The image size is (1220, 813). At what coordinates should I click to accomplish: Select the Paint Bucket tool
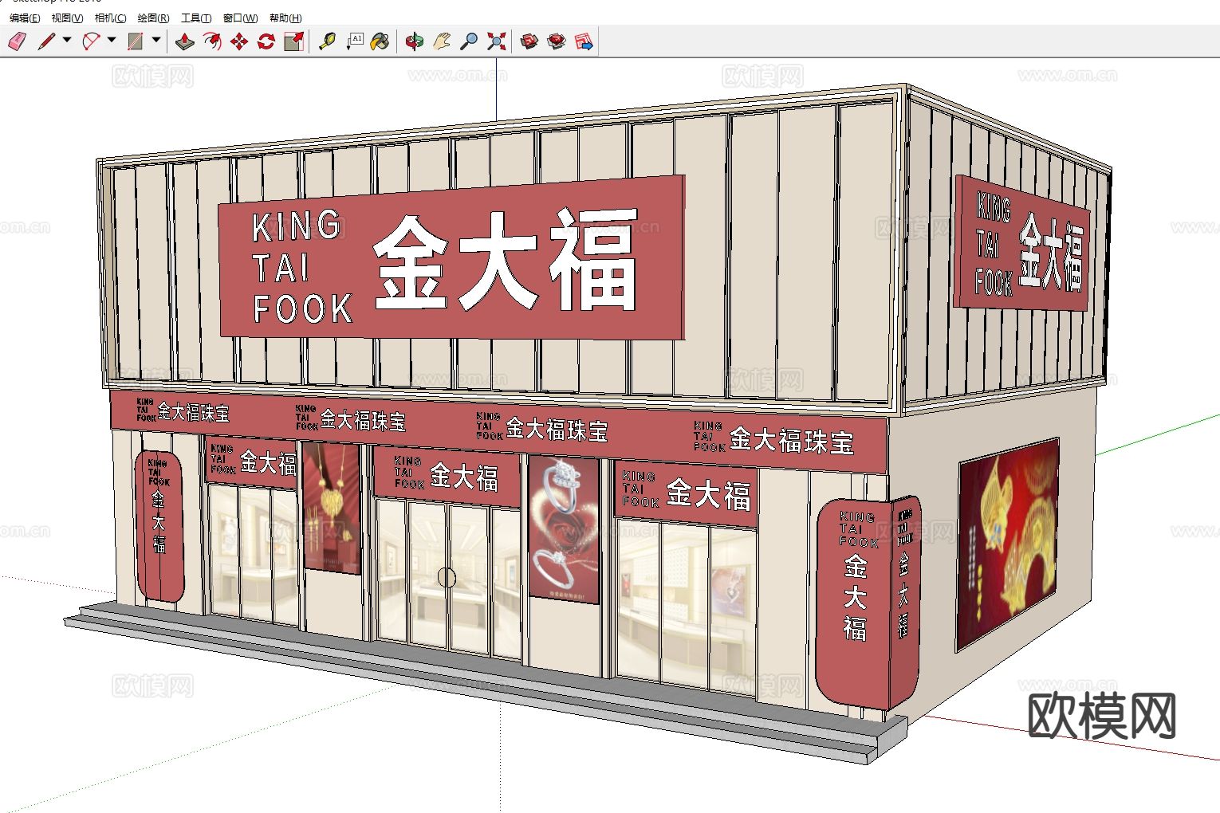point(381,41)
